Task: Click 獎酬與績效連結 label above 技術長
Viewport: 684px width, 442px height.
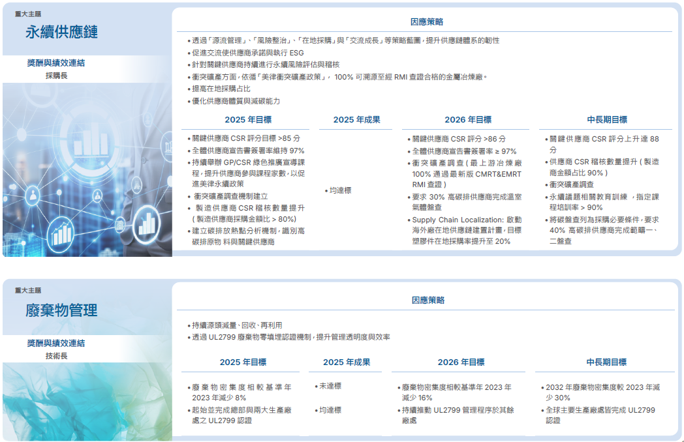Action: 56,343
